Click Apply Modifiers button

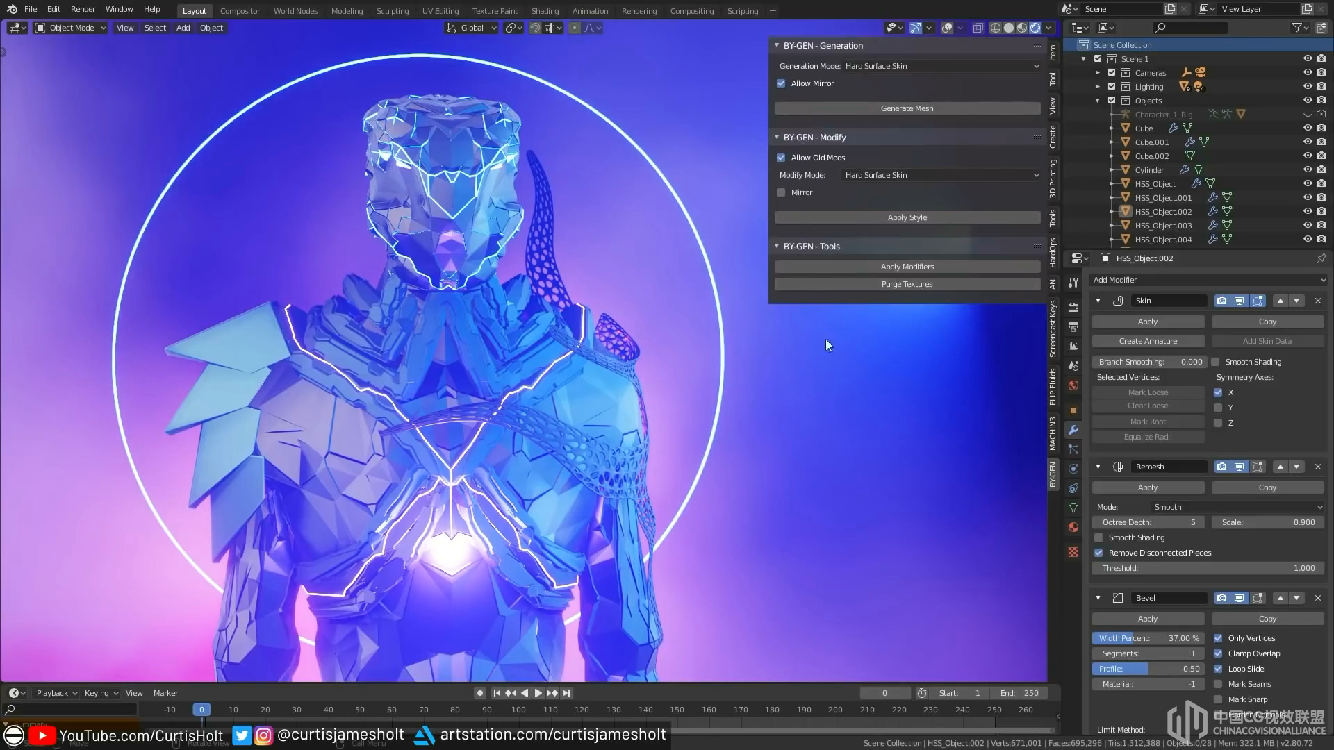tap(907, 267)
